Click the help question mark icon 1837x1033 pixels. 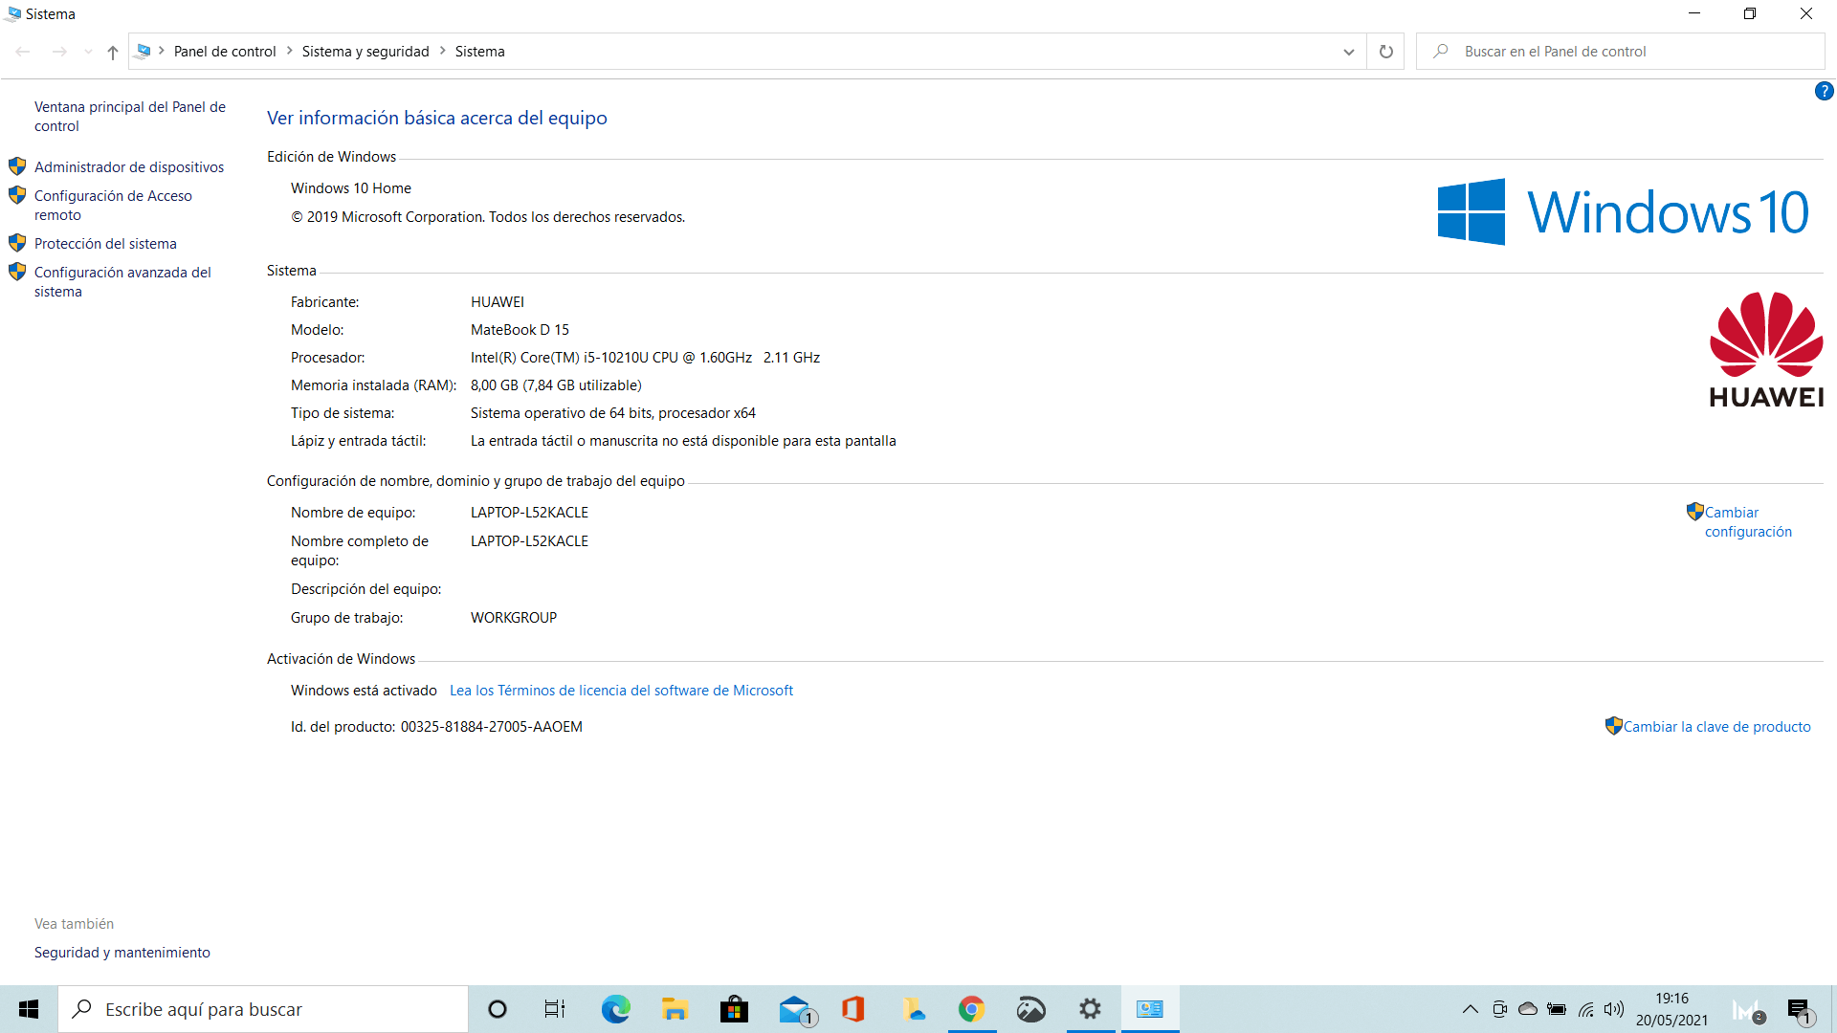[x=1824, y=91]
